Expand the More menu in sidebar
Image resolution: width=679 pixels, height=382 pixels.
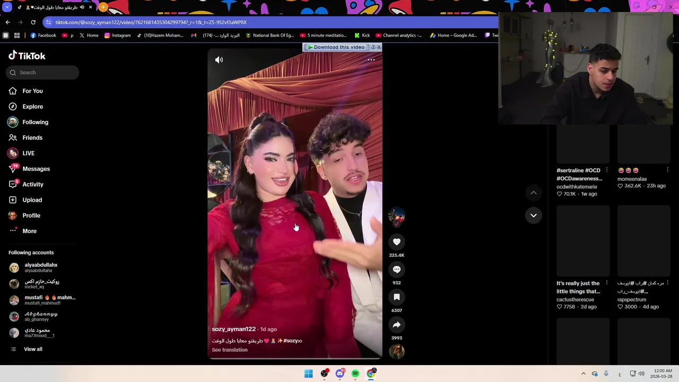(29, 231)
